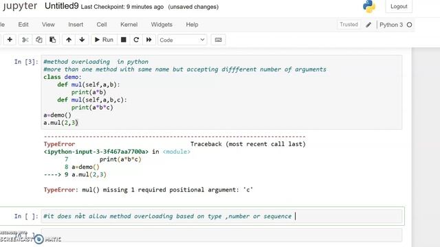Open the cell type Code dropdown

tap(182, 40)
